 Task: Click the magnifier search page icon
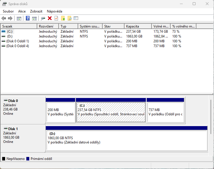pos(69,18)
